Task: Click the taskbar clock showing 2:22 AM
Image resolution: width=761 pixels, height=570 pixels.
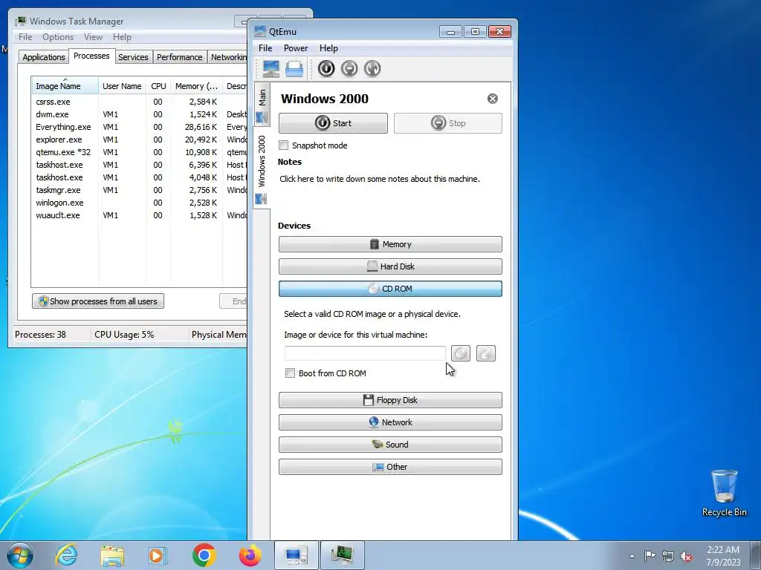Action: (x=723, y=556)
